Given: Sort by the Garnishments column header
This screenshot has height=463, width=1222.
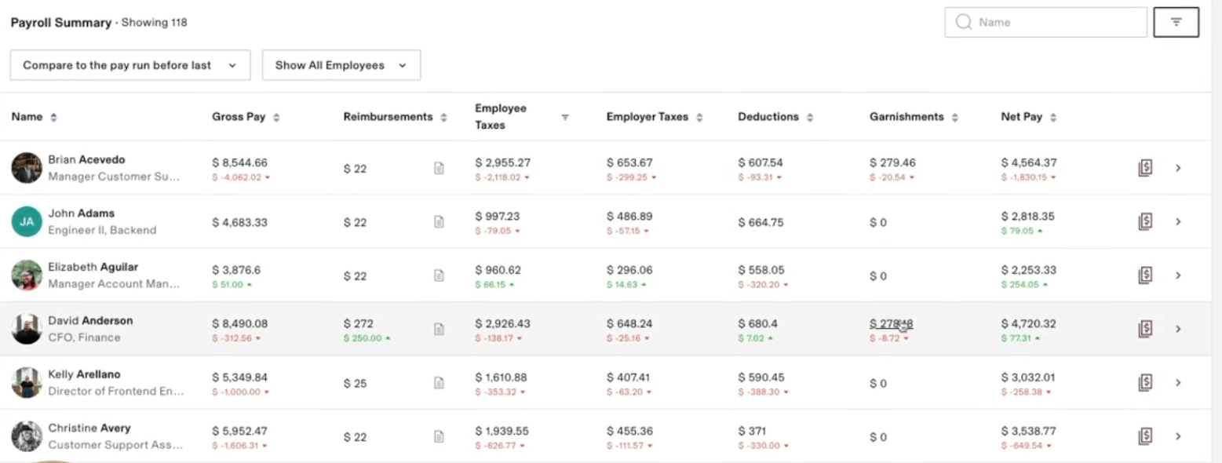Looking at the screenshot, I should pos(955,118).
